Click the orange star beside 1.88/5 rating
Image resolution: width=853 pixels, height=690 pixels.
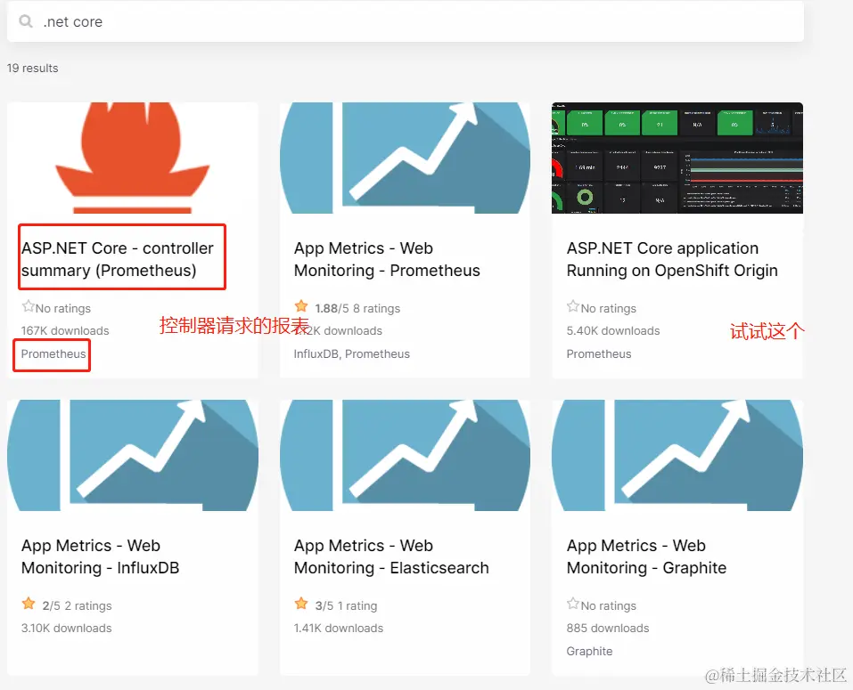[301, 306]
